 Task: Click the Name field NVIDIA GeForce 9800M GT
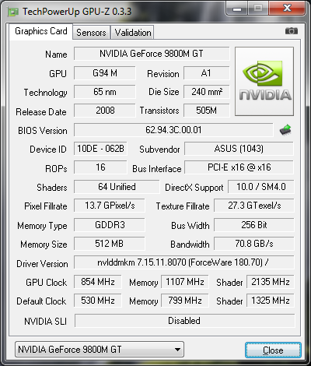152,54
